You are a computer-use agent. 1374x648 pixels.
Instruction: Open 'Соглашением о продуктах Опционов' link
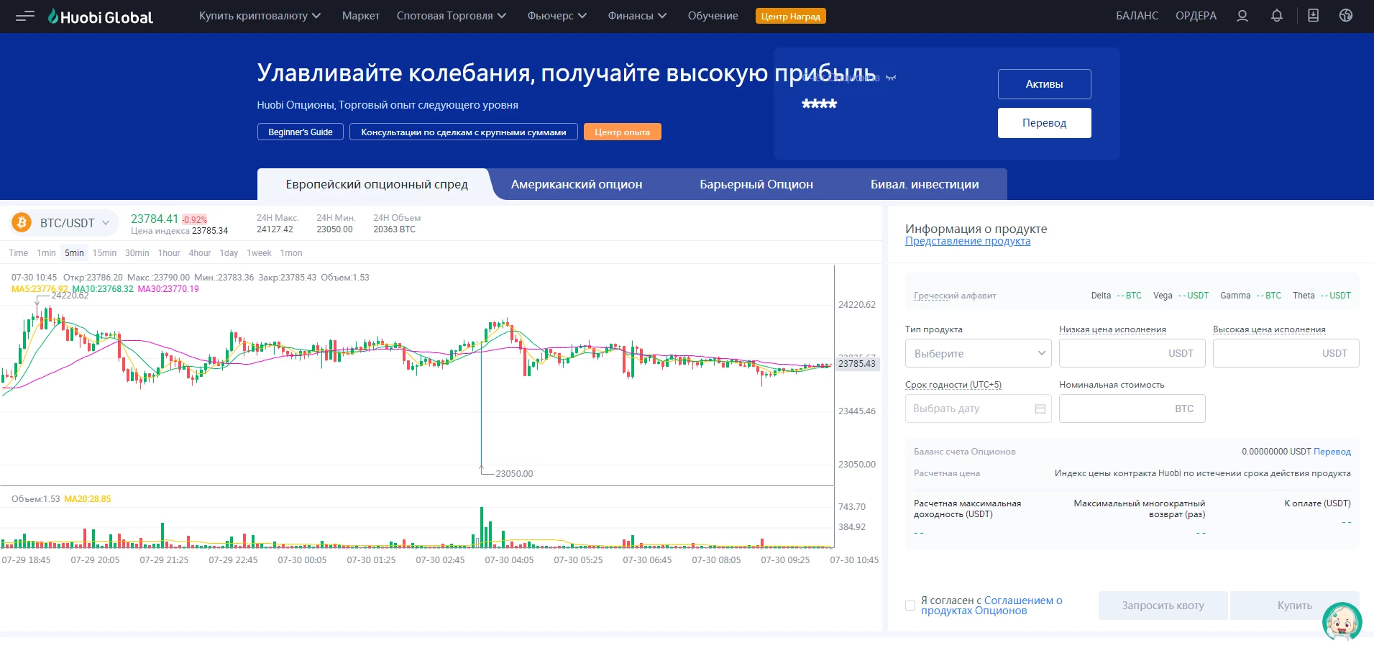click(991, 606)
